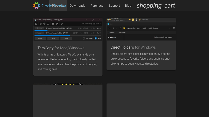Close the TeraCopy Pro window
Viewport: 209px width, 117px height.
[99, 20]
